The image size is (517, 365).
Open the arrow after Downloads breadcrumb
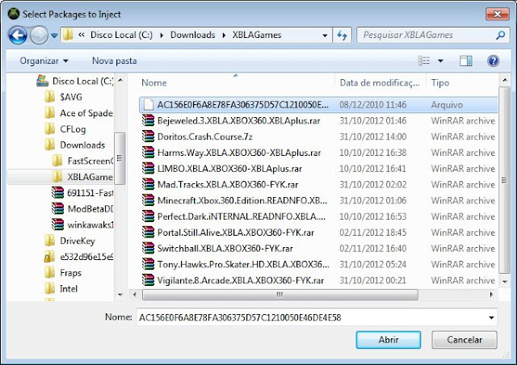224,35
